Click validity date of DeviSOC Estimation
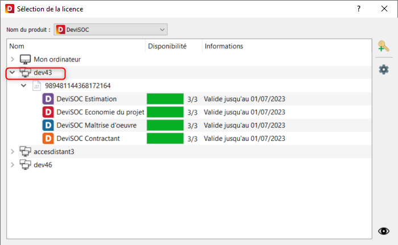Viewport: 398px width, 245px height. click(x=244, y=99)
